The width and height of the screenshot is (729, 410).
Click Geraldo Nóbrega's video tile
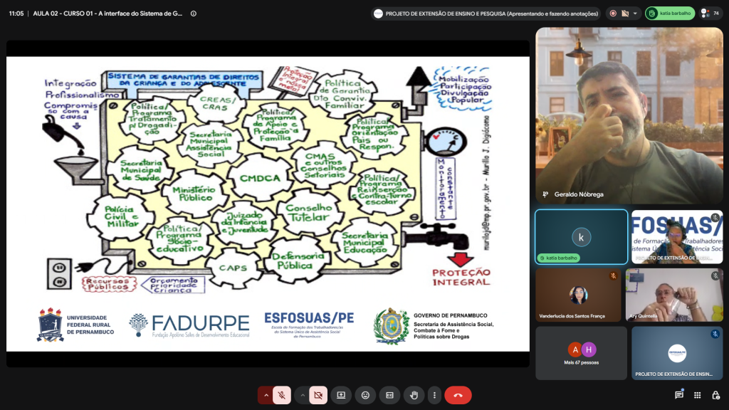629,115
